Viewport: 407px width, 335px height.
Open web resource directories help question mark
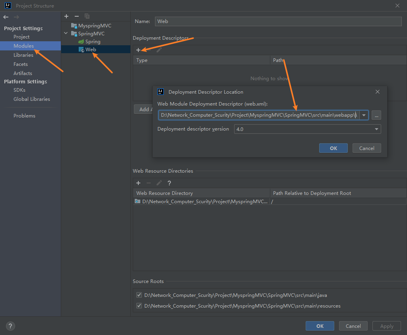pos(169,183)
